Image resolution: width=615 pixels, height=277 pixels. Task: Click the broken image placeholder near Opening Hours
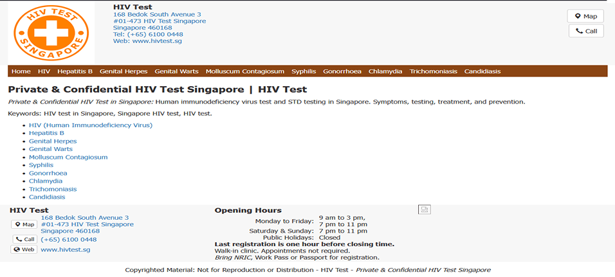(425, 210)
